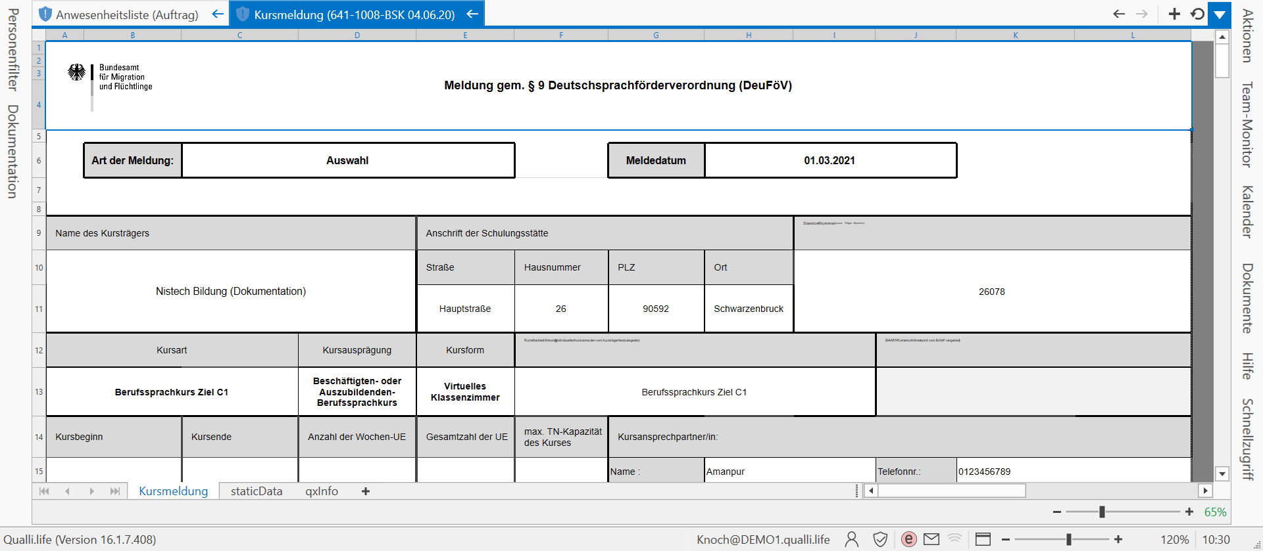1263x551 pixels.
Task: Increase app zoom with status bar plus
Action: pos(1118,539)
